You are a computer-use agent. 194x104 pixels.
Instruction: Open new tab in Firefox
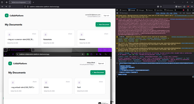point(34,2)
